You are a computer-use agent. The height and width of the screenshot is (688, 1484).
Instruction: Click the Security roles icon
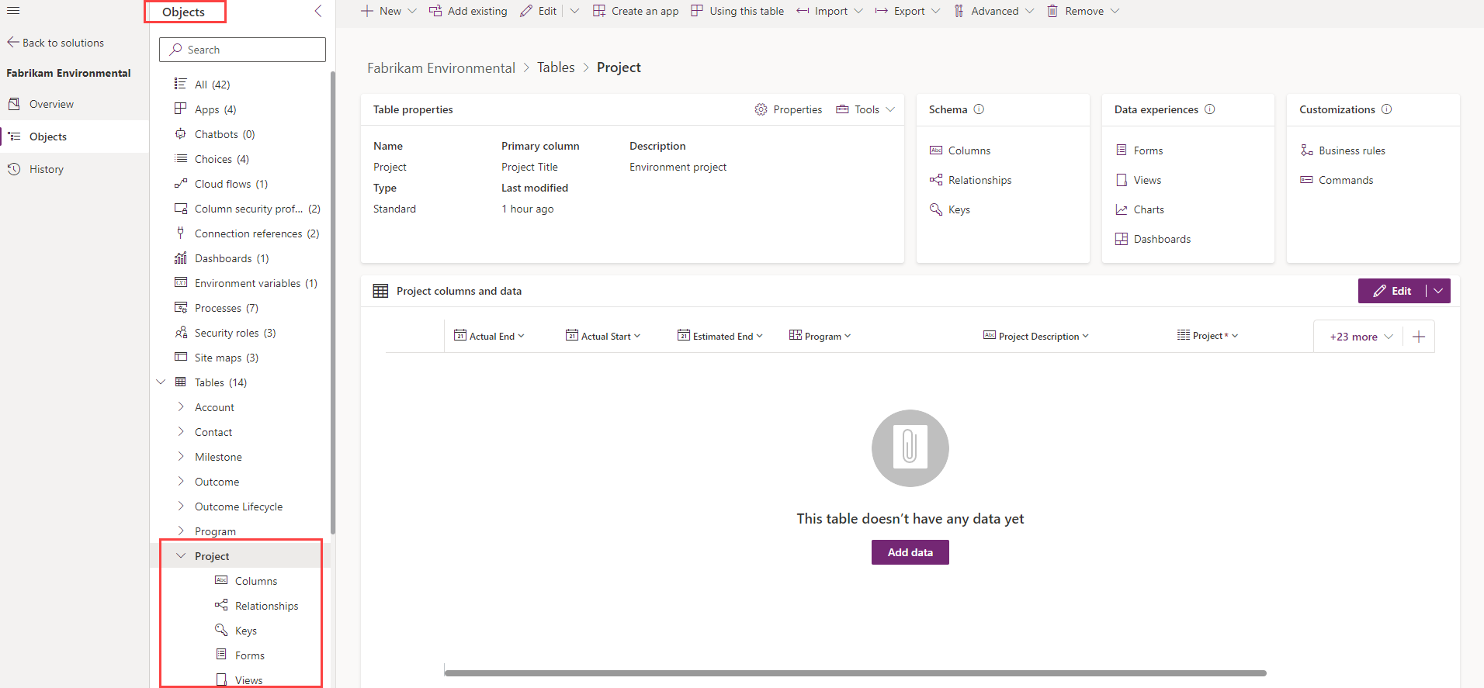pos(181,333)
